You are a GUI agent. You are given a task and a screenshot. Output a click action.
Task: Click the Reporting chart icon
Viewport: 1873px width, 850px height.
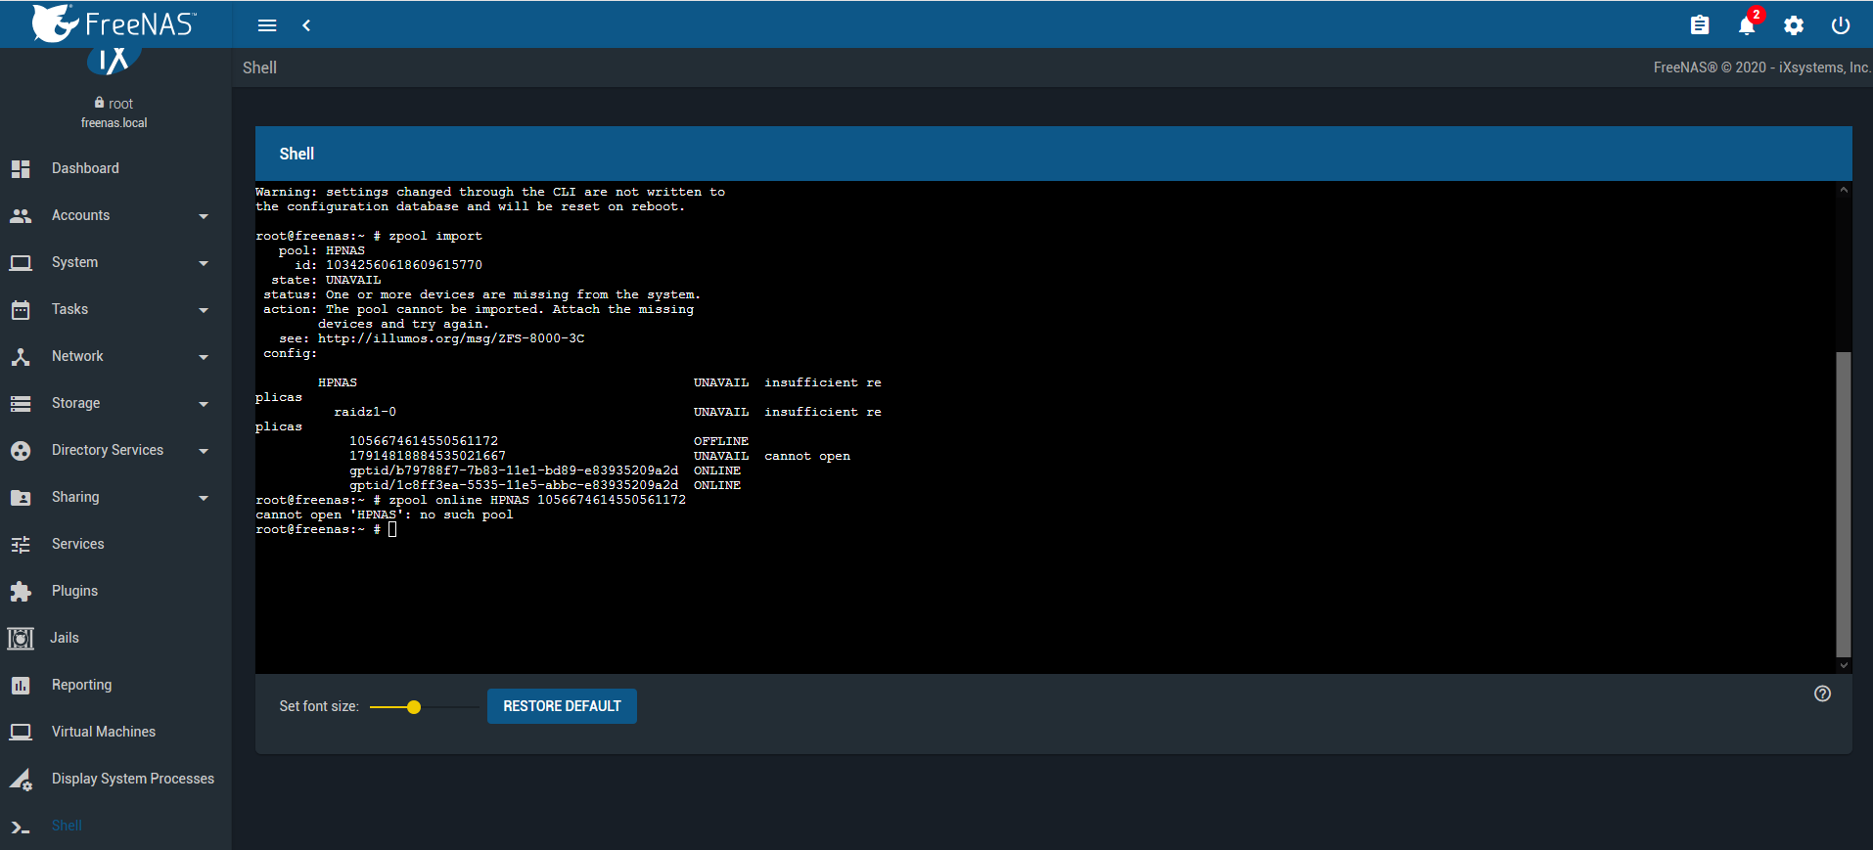21,685
